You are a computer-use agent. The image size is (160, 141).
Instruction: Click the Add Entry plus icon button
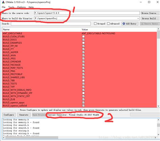pyautogui.click(x=130, y=24)
